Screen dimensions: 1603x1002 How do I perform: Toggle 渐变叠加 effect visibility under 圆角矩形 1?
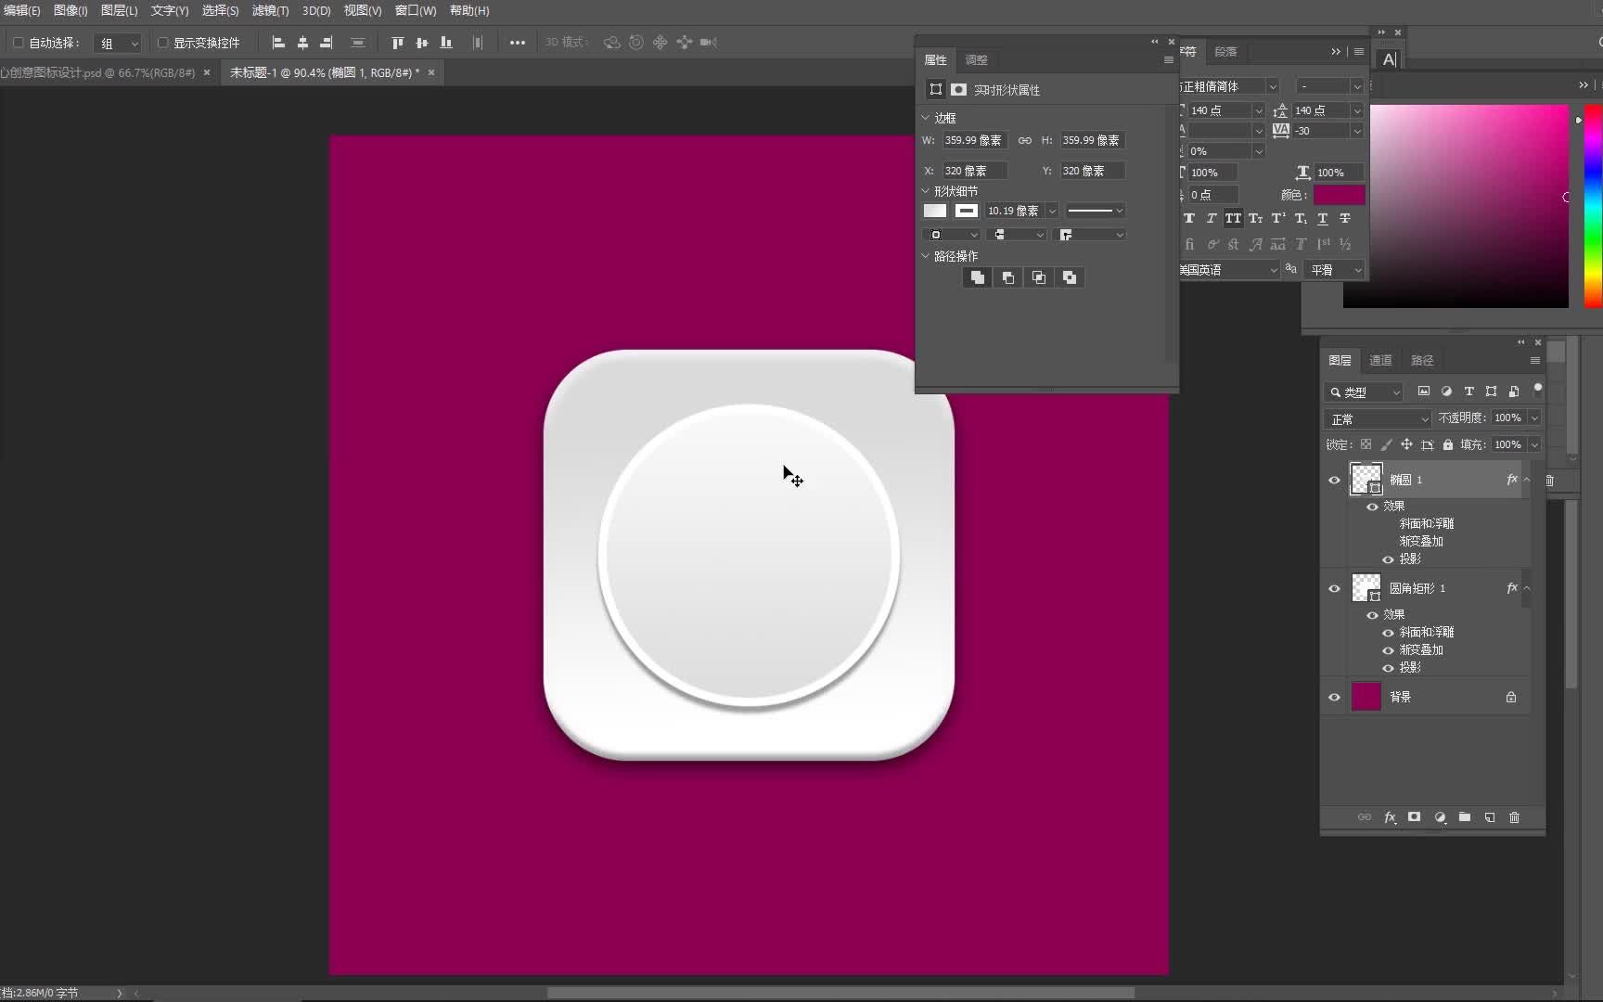(x=1388, y=650)
